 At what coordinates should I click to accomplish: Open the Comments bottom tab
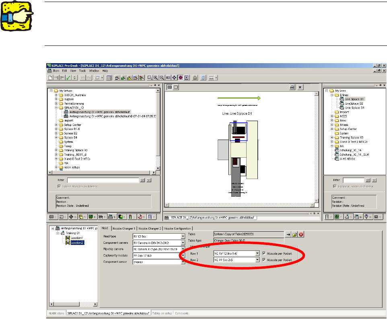point(182,313)
